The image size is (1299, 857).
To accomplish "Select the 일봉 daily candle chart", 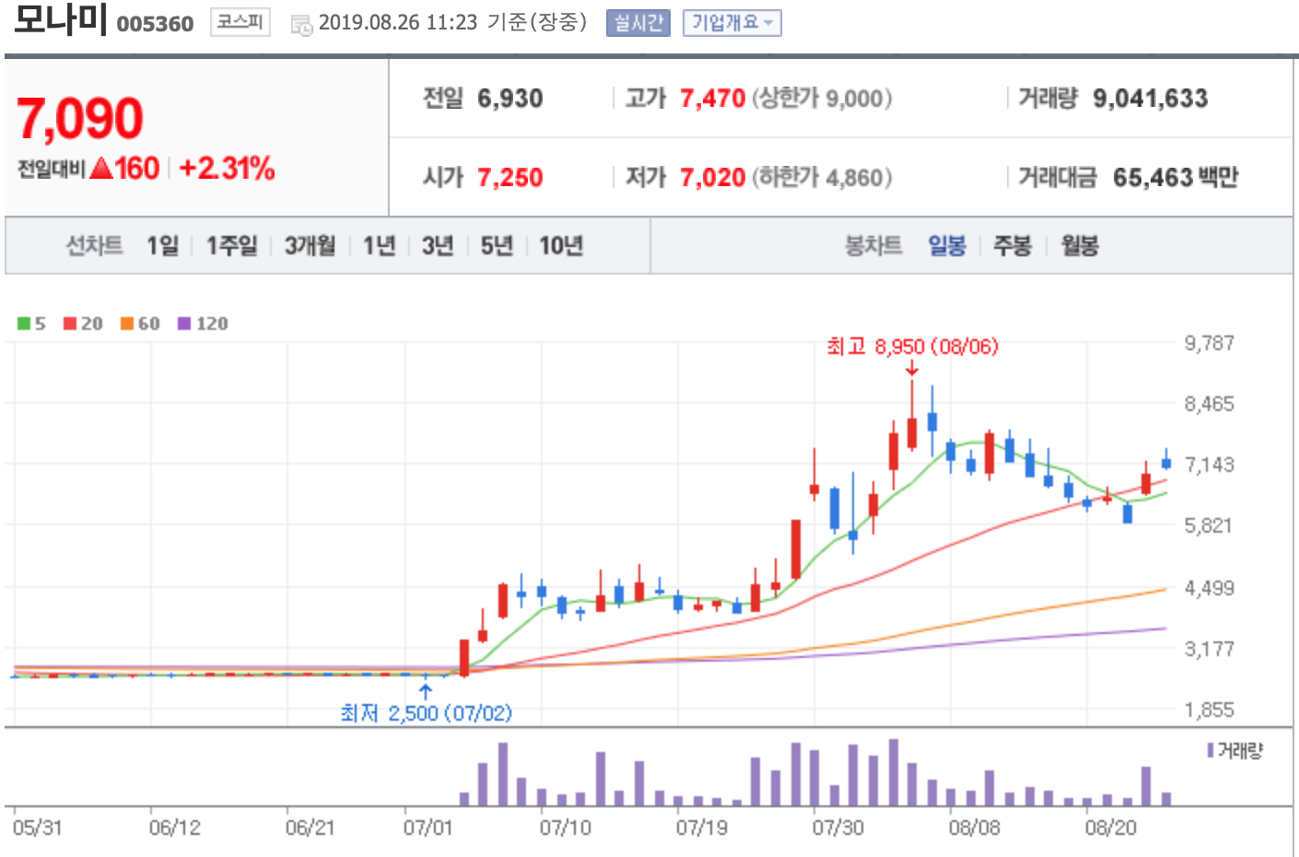I will click(x=946, y=246).
